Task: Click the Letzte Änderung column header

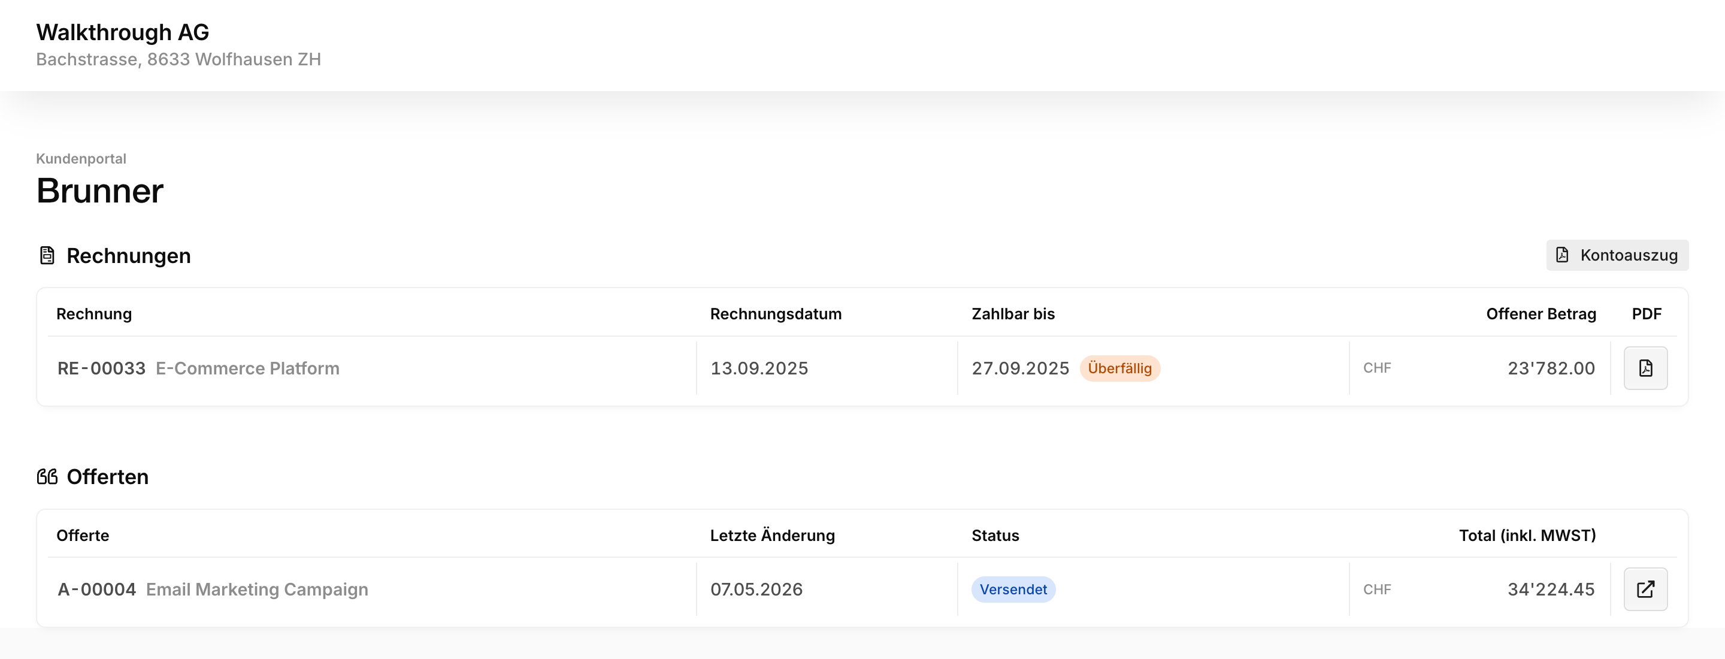Action: point(773,536)
